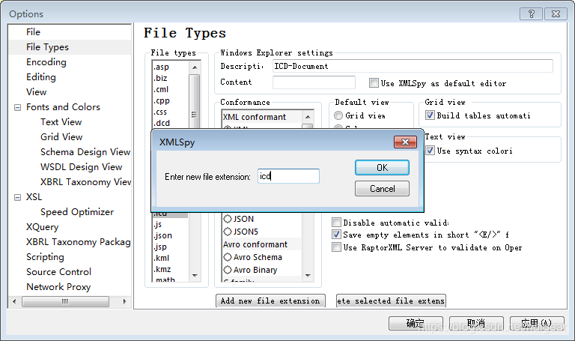Click the left arrow of the tree's horizontal scrollbar
575x341 pixels.
coord(14,302)
